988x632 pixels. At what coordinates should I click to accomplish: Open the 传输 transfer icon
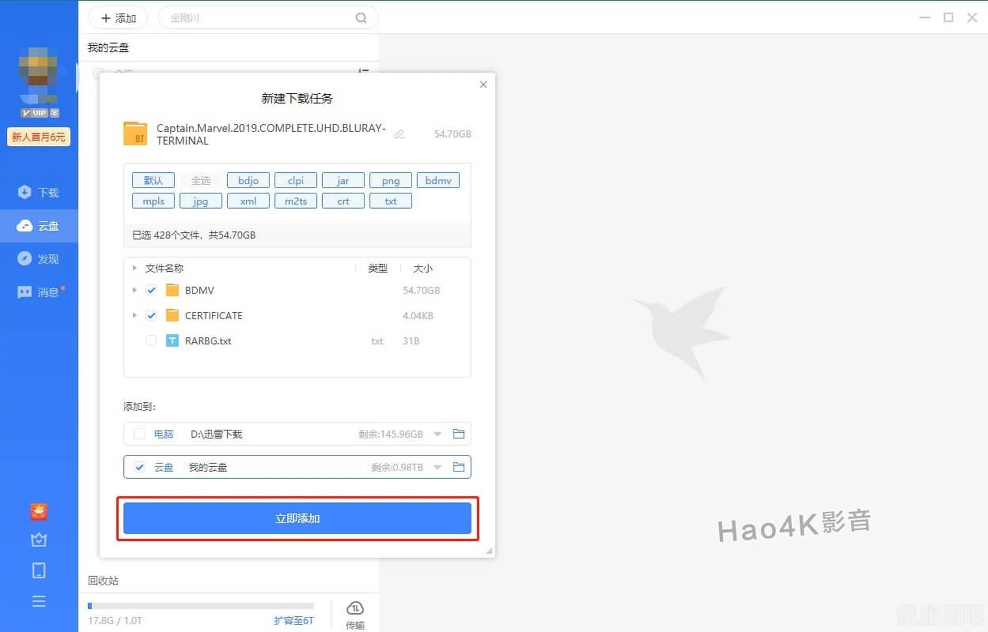coord(355,615)
